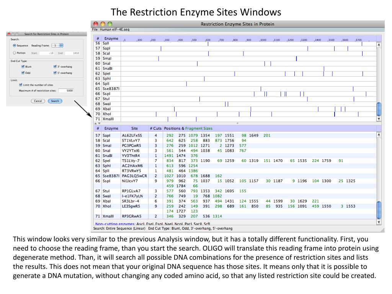This screenshot has height=294, width=392.
Task: Click the Cancel button
Action: click(x=38, y=101)
